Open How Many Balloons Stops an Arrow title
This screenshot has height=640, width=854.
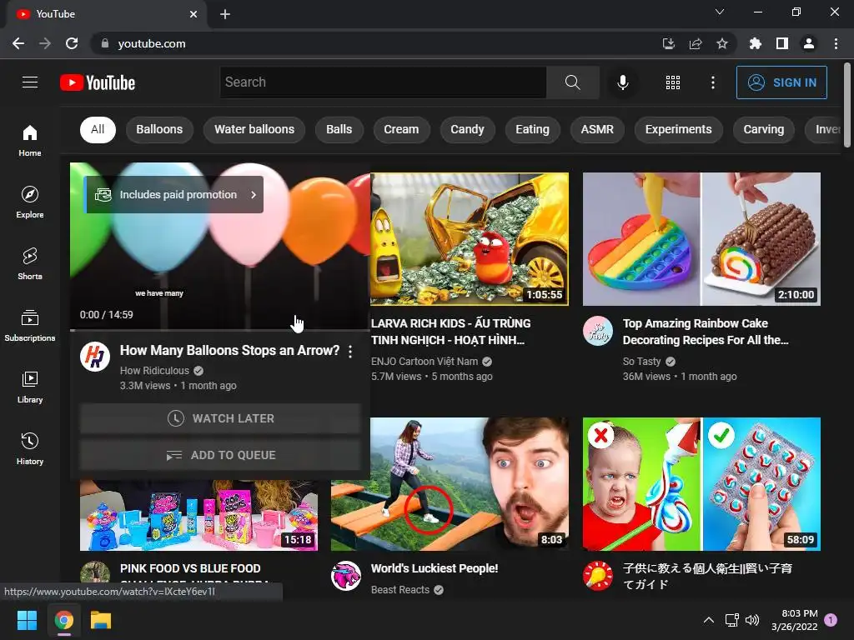229,351
